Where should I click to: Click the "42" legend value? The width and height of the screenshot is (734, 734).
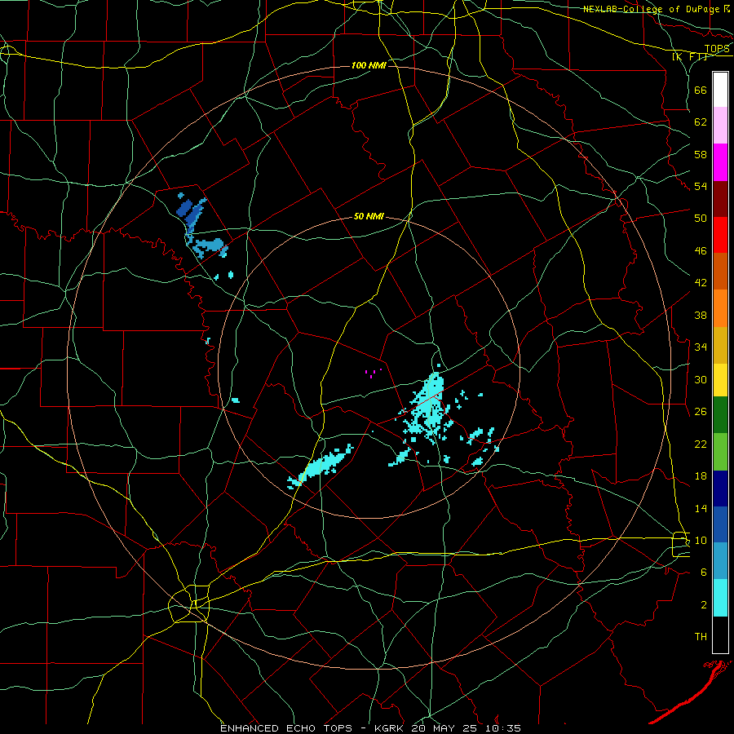tap(701, 283)
